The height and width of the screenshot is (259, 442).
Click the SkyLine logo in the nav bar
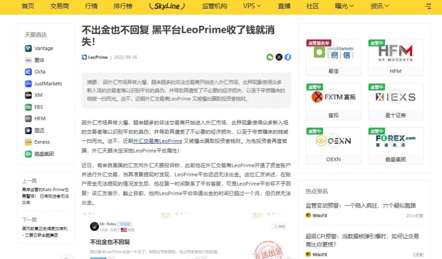pyautogui.click(x=167, y=6)
